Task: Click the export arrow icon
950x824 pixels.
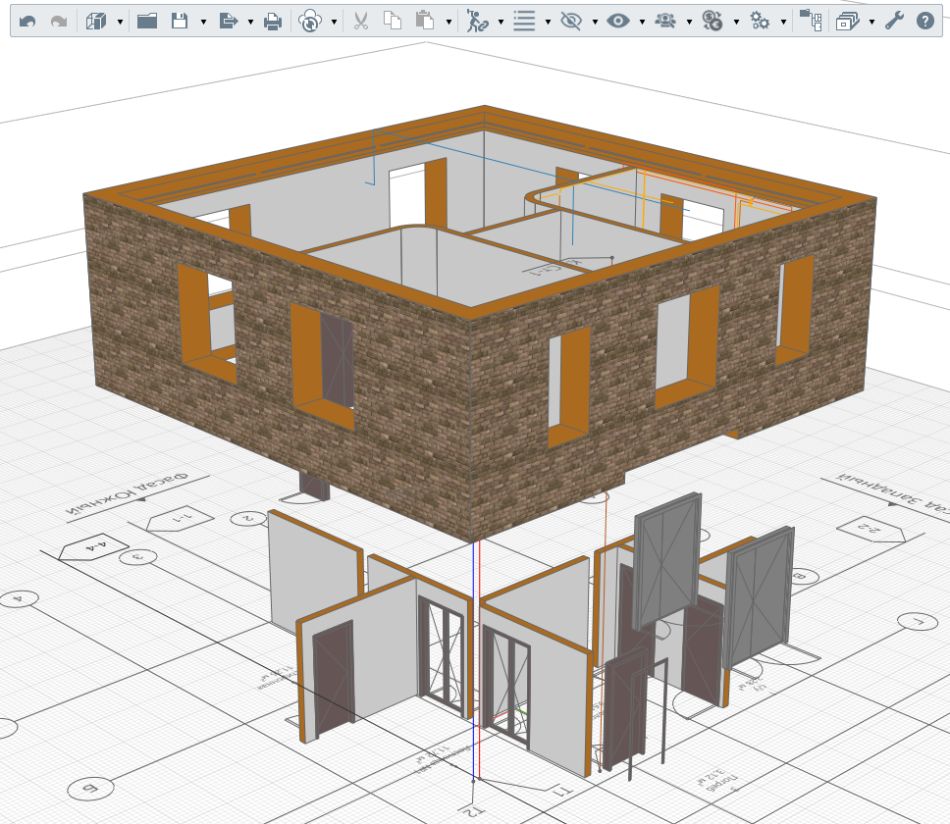Action: click(x=228, y=22)
